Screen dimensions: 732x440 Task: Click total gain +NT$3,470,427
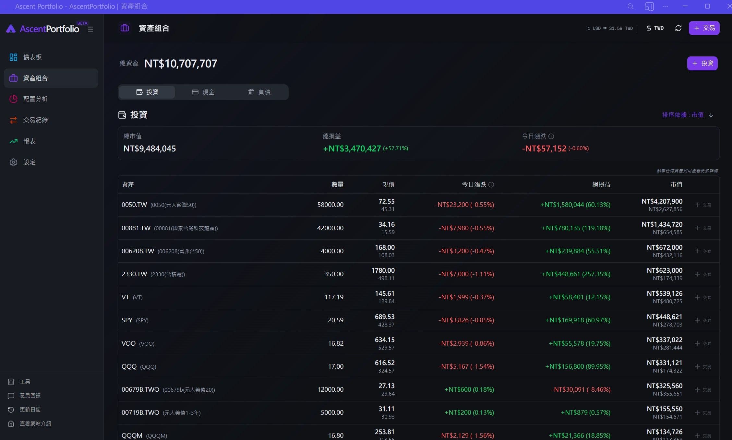pos(352,149)
